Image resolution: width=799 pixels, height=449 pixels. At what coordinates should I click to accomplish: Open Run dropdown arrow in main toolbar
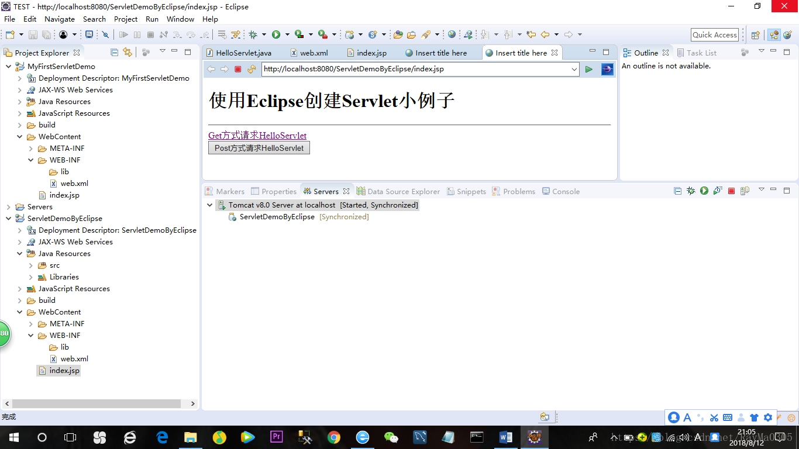click(x=287, y=34)
